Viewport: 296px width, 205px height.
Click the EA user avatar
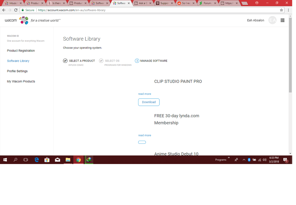pos(272,20)
